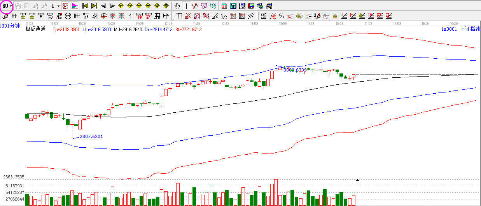Open the calculator tool
481x206 pixels.
(233, 6)
